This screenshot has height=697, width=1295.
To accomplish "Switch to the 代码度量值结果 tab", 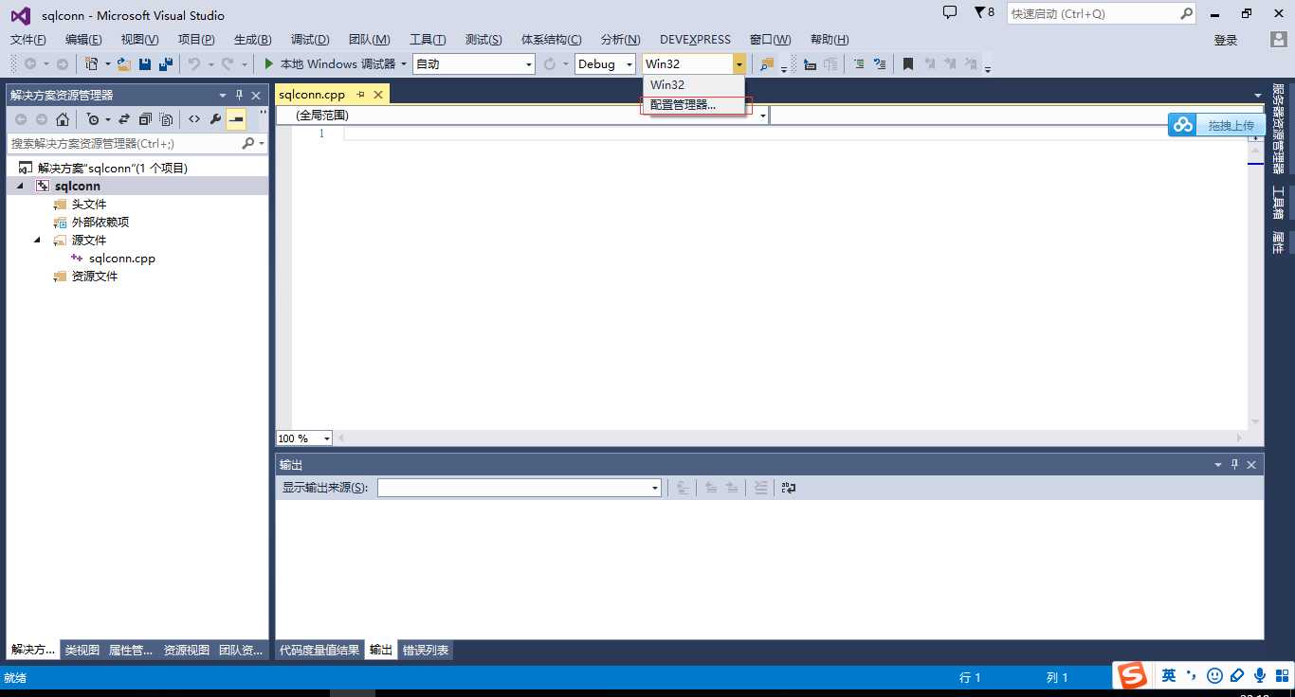I will [319, 651].
